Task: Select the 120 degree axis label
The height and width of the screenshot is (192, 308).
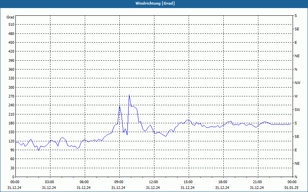Action: click(12, 141)
